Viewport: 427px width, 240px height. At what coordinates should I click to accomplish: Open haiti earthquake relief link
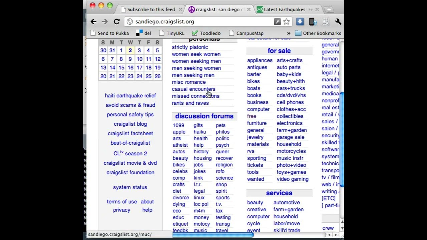click(130, 96)
